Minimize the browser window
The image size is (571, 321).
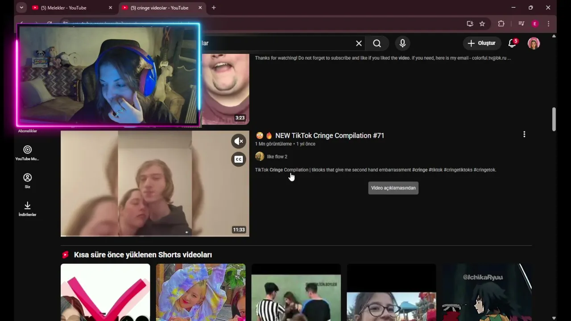[x=513, y=8]
